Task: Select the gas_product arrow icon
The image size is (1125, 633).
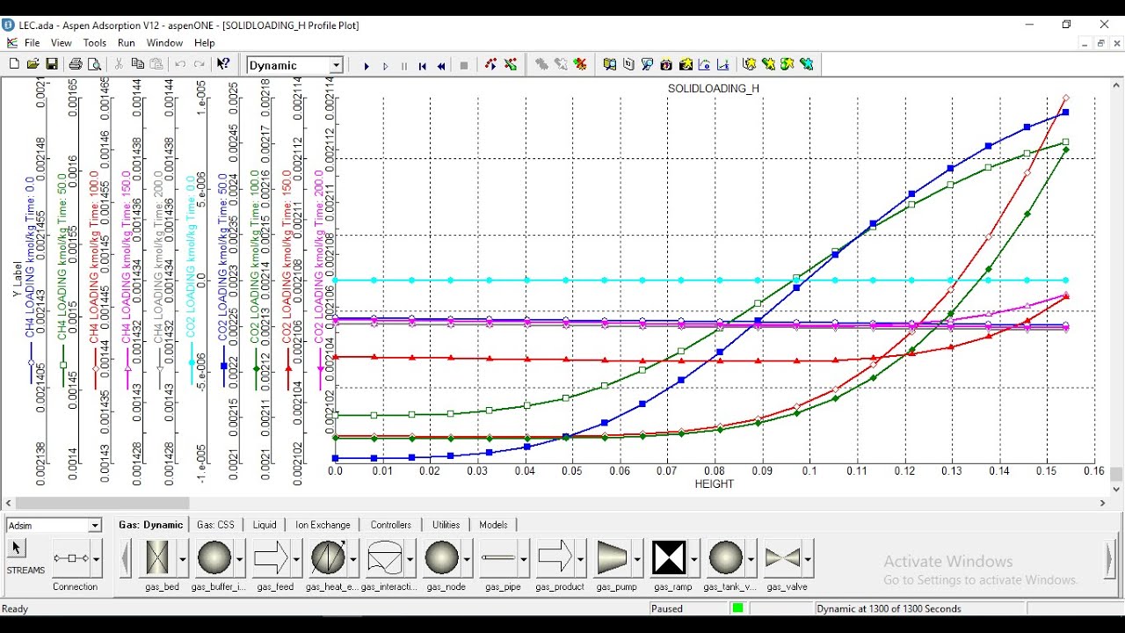Action: click(555, 558)
